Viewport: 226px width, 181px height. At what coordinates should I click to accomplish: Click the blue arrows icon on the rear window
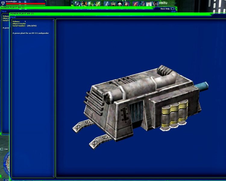click(4, 11)
